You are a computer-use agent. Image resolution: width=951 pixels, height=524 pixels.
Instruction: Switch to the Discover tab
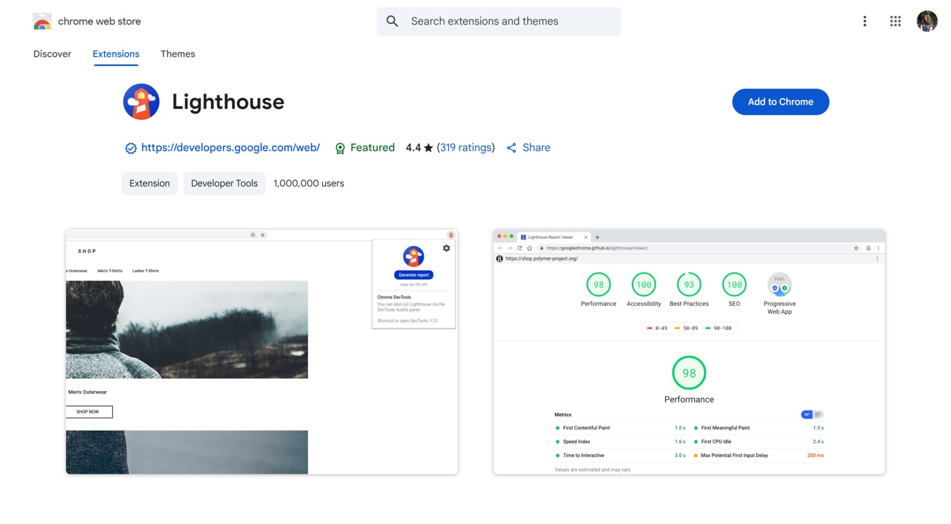tap(52, 54)
